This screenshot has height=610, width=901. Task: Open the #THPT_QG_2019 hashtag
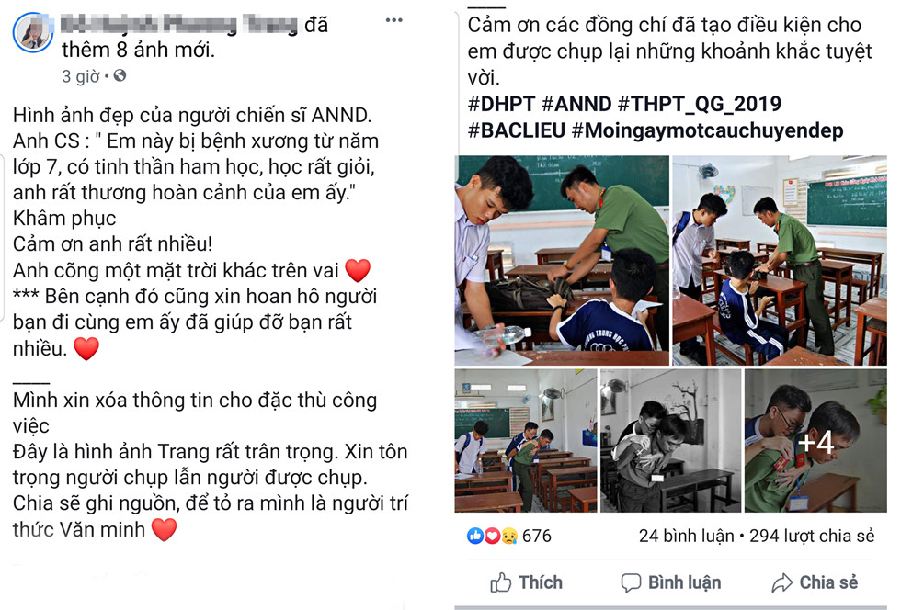point(700,104)
